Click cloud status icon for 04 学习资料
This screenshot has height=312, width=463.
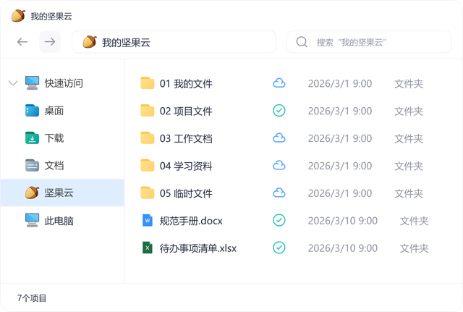click(279, 166)
